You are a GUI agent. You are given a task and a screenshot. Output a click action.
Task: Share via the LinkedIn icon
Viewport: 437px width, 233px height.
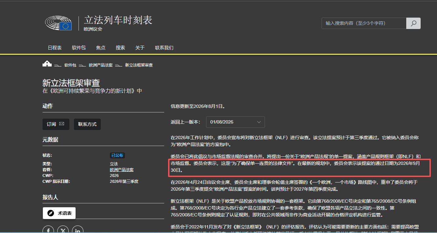[78, 230]
